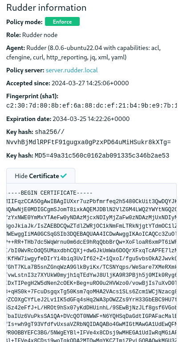
Task: Click the Role value Rudder node
Action: (40, 35)
